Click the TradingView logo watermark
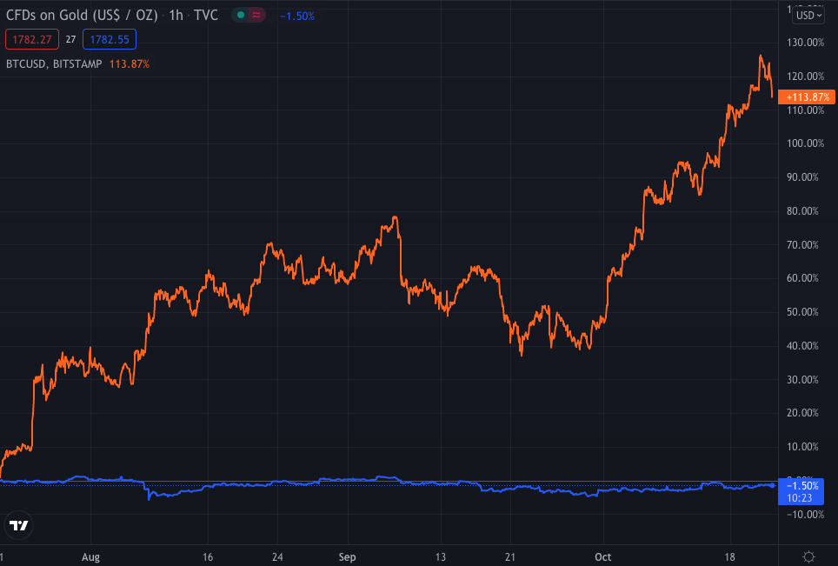 coord(18,525)
